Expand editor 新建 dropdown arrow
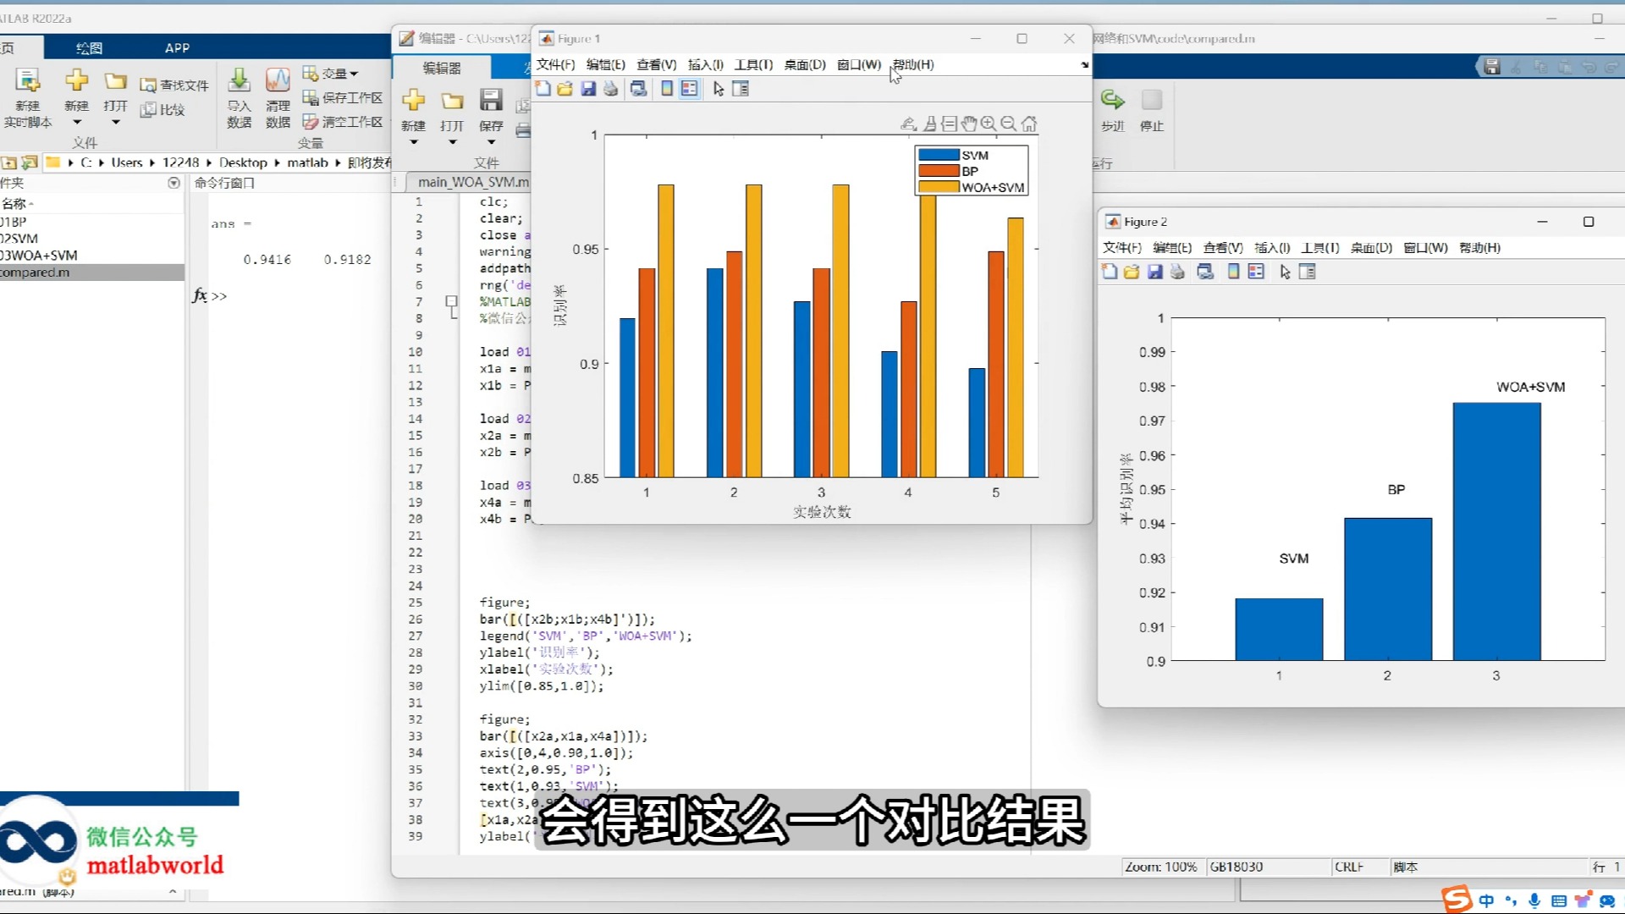 414,142
